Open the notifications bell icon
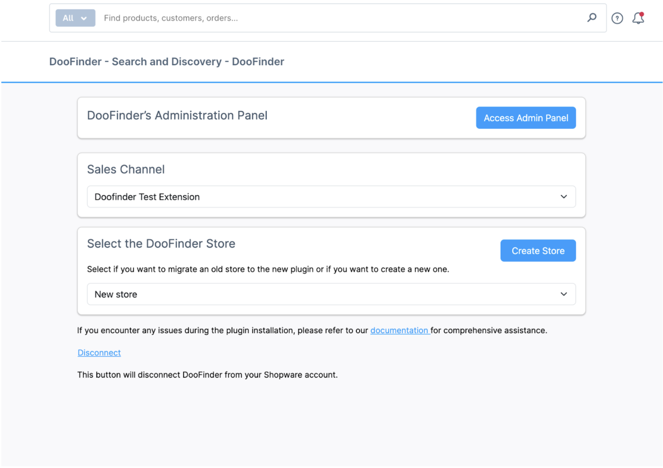 click(638, 18)
